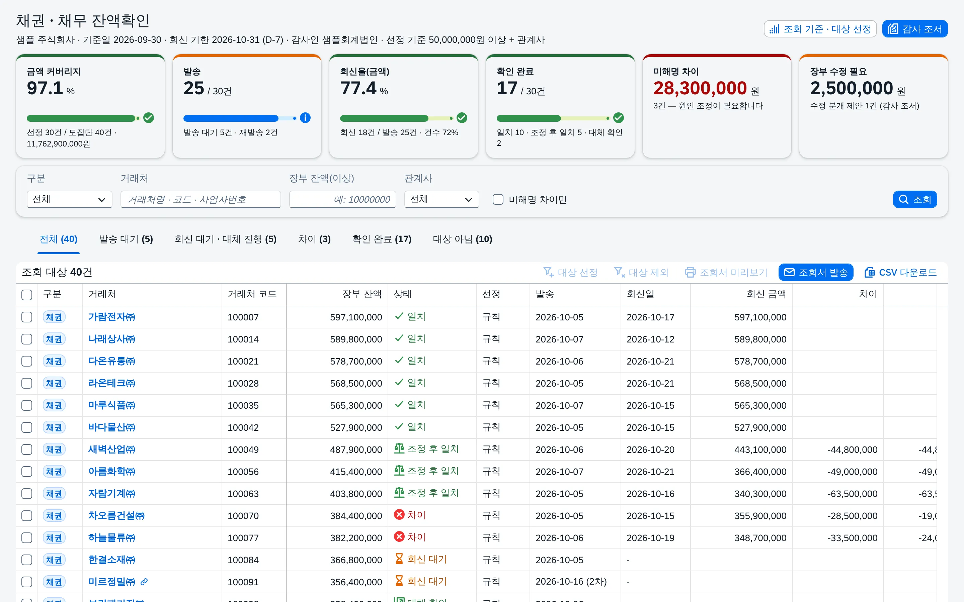Click the scale icon in 새벽산업㈜ status
The image size is (964, 602).
[399, 449]
